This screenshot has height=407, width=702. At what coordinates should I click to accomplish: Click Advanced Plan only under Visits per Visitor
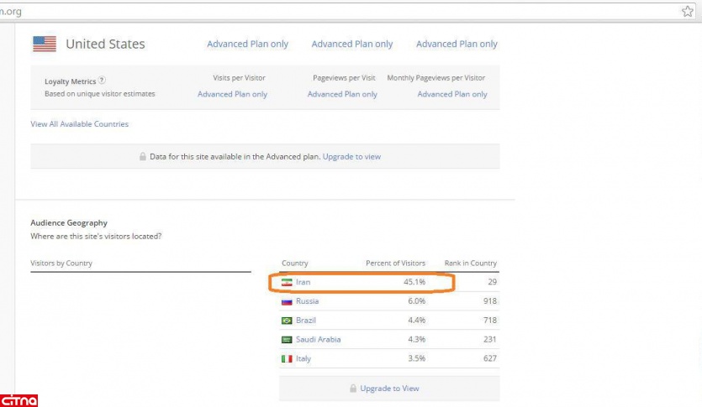point(232,95)
